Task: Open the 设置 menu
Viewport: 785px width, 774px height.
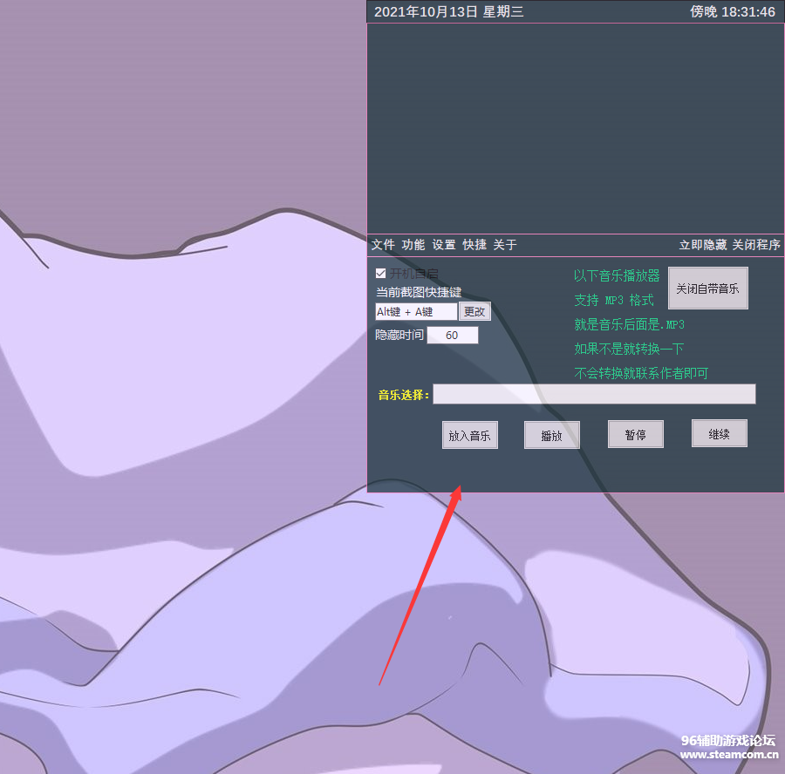Action: click(444, 245)
